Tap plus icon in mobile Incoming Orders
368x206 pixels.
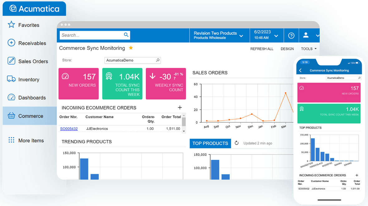357,175
